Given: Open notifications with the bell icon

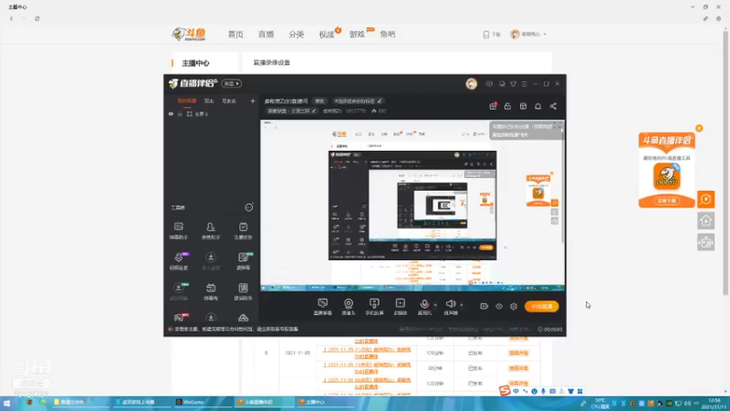Looking at the screenshot, I should click(537, 106).
